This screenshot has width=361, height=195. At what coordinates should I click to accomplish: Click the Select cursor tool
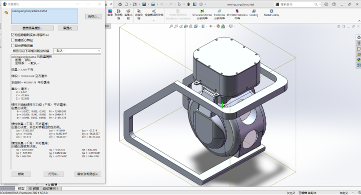(x=179, y=4)
